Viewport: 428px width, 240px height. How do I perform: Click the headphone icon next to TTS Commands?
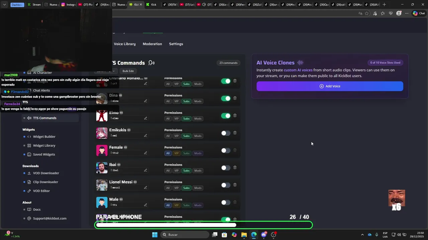point(151,63)
